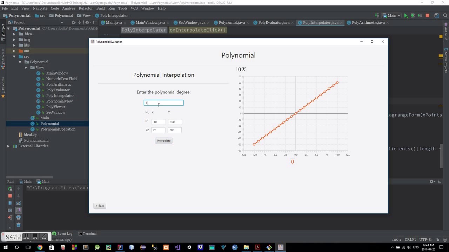Open the Windows Start menu
The height and width of the screenshot is (252, 449).
tap(5, 247)
